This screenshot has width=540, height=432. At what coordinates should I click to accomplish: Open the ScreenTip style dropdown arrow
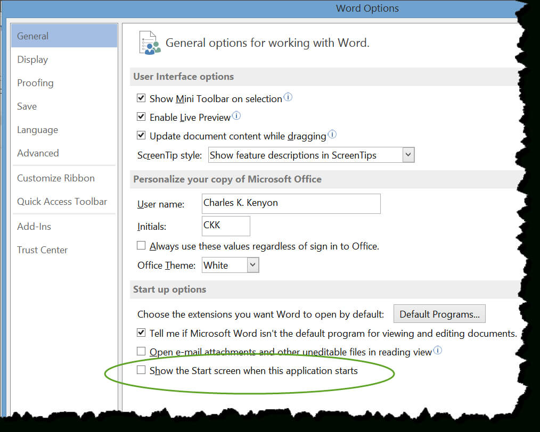click(408, 155)
